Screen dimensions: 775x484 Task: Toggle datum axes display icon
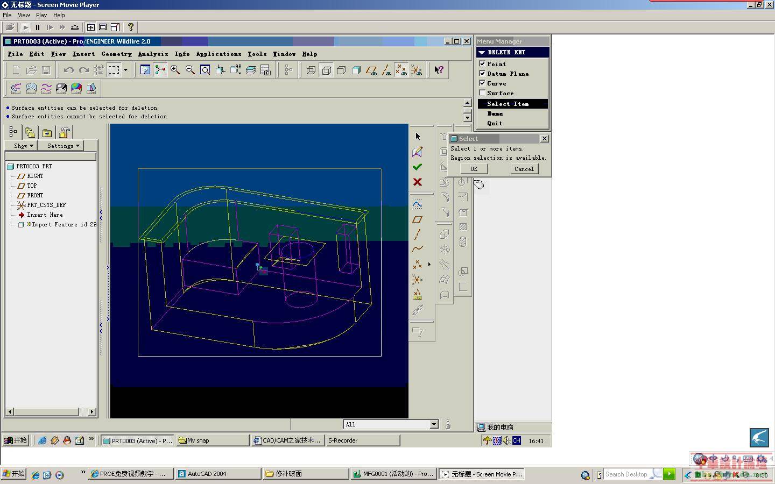386,70
